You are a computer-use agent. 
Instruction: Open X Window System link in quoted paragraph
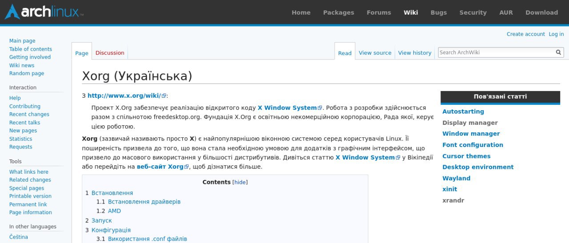[x=290, y=108]
